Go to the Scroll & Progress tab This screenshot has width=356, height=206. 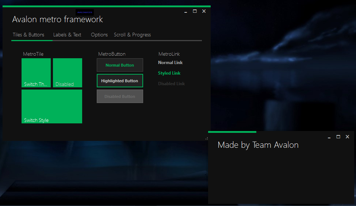click(132, 35)
